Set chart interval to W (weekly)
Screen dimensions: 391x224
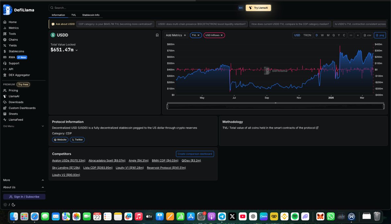coord(322,35)
